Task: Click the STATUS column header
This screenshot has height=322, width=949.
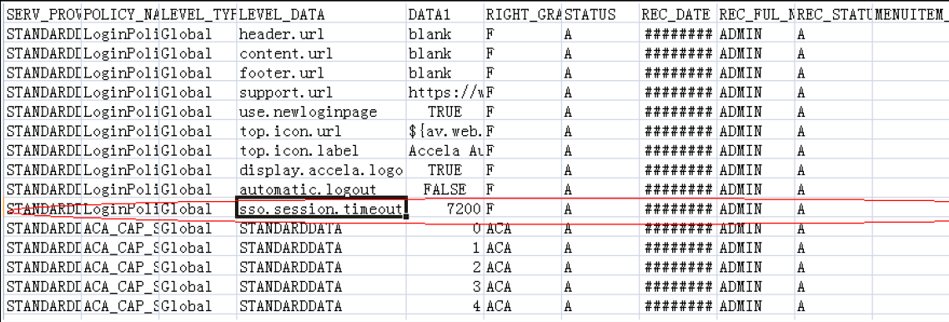Action: (x=600, y=14)
